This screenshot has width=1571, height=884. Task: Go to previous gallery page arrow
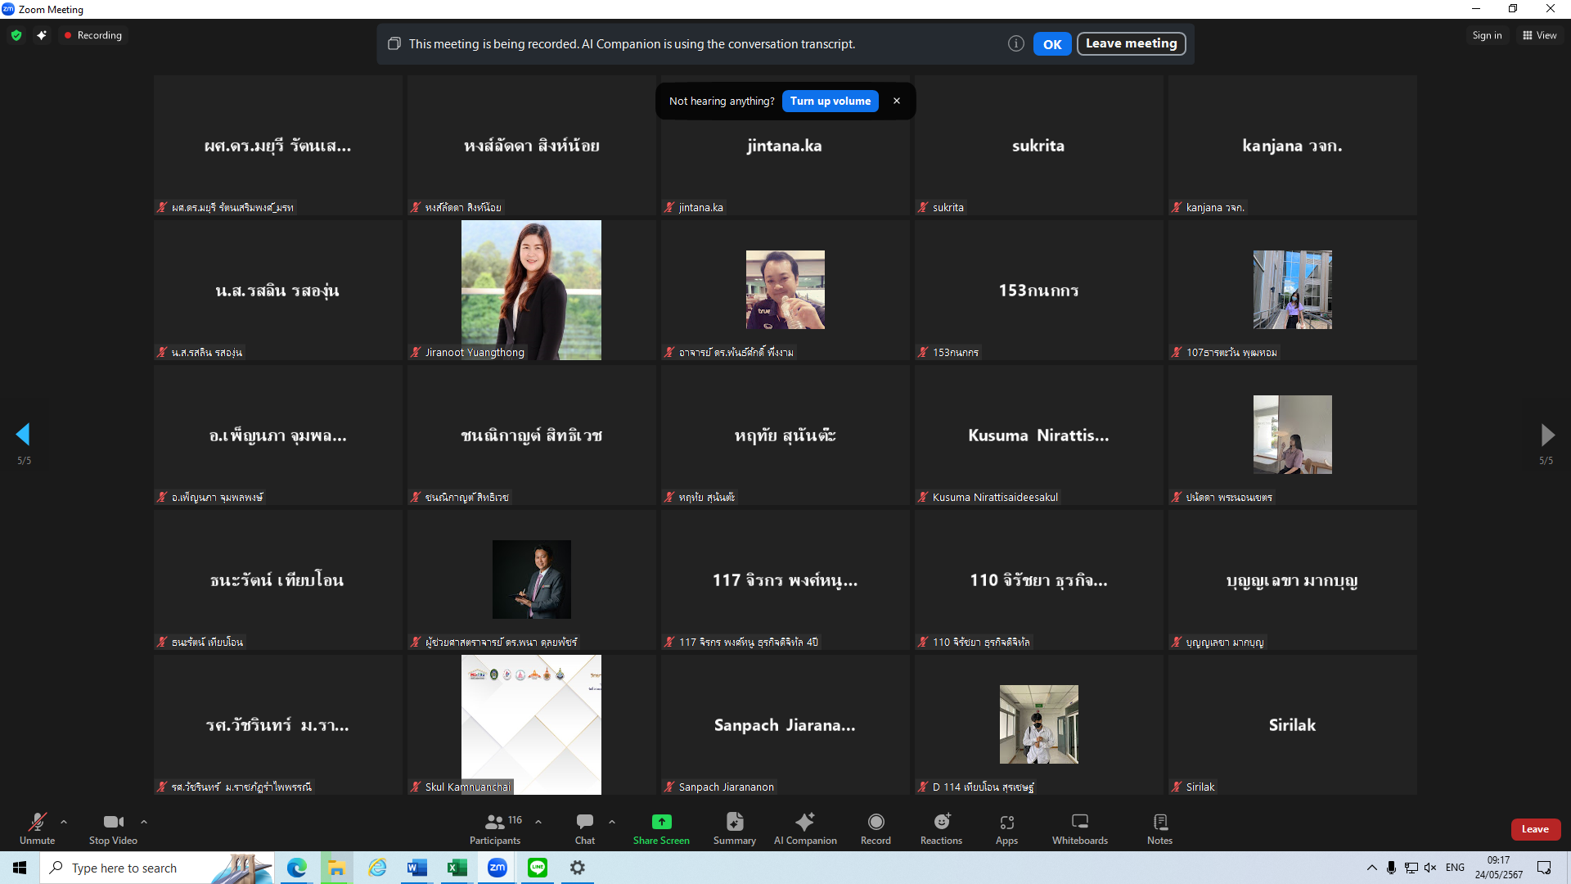pyautogui.click(x=23, y=435)
